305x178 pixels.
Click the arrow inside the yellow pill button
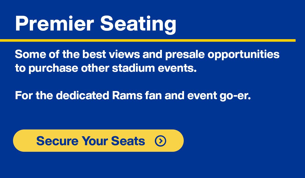tap(161, 140)
